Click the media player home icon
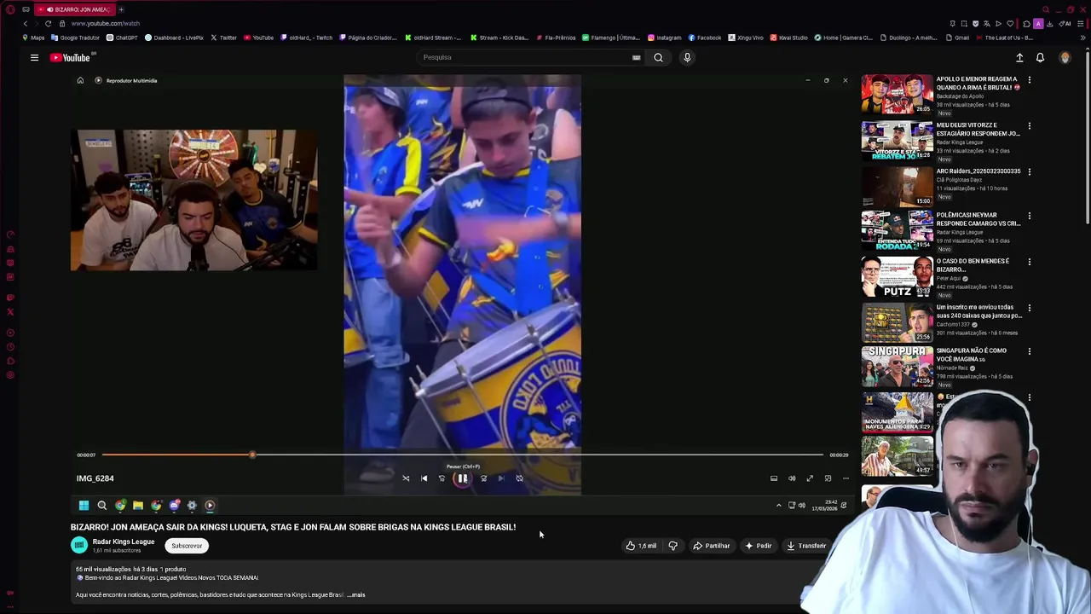The height and width of the screenshot is (614, 1091). [x=80, y=80]
